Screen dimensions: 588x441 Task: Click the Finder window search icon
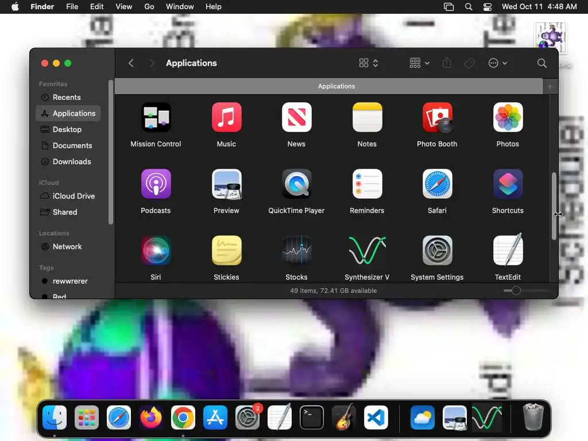pos(541,63)
